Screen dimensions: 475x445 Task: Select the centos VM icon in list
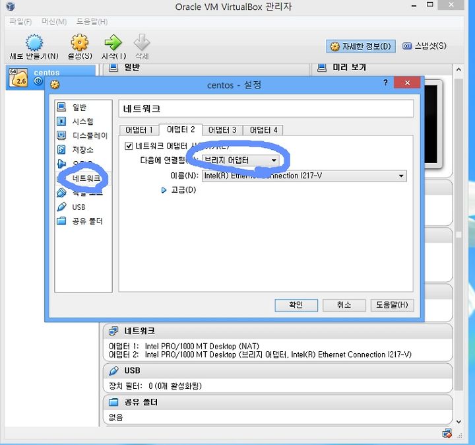[x=18, y=77]
